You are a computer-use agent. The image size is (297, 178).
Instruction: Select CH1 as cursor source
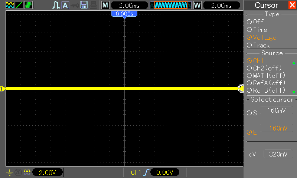(x=255, y=61)
